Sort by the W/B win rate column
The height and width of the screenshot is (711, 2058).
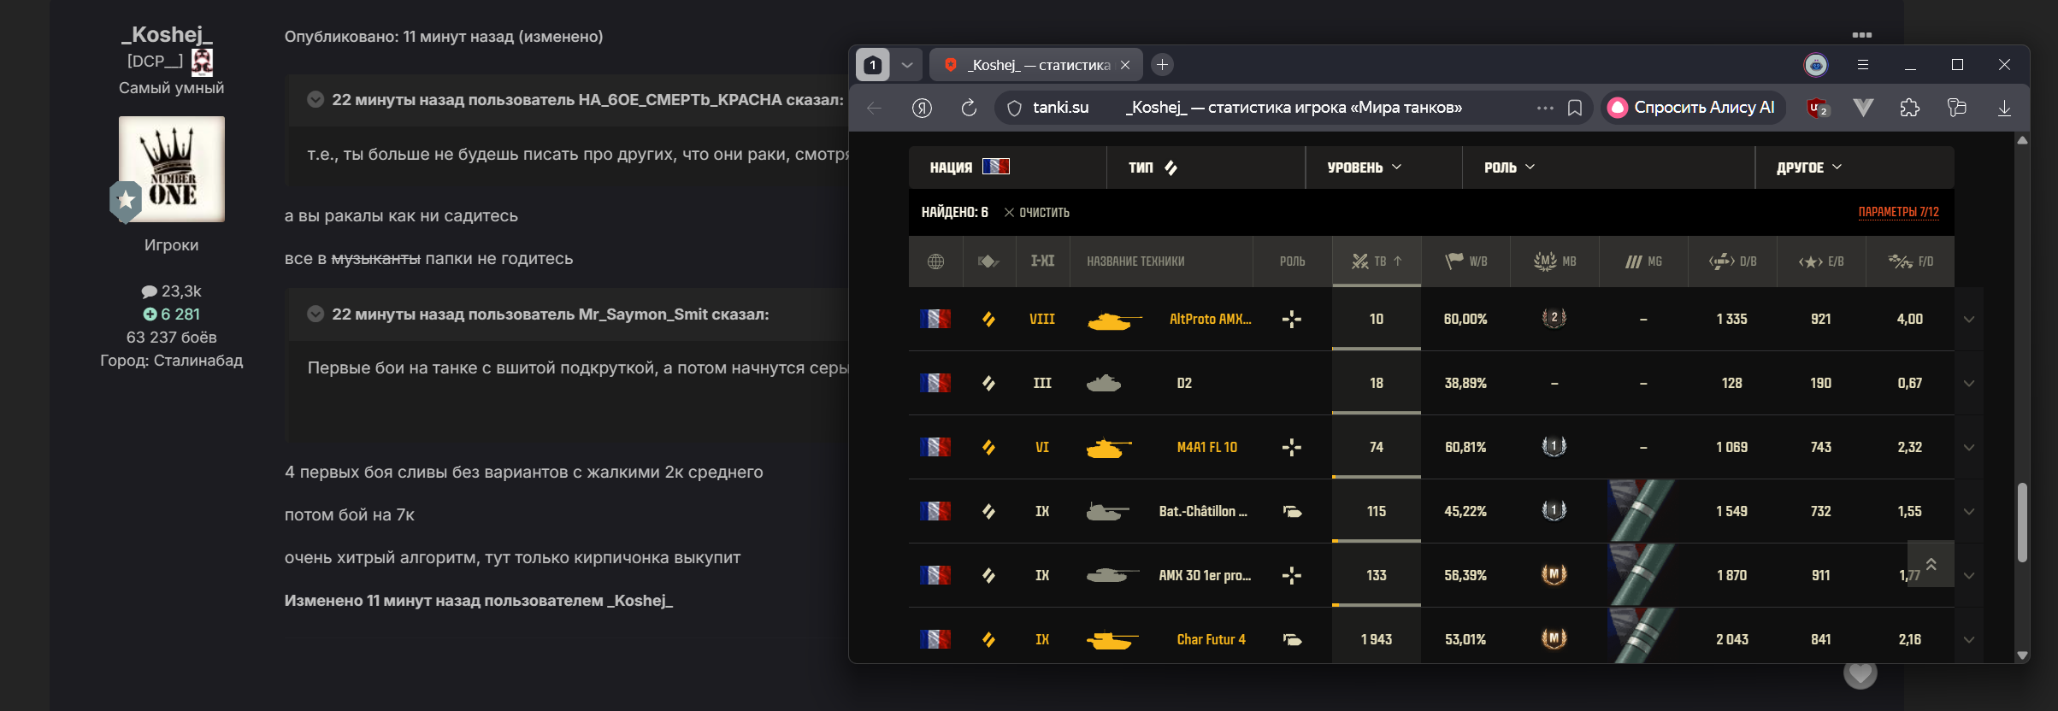(1465, 261)
